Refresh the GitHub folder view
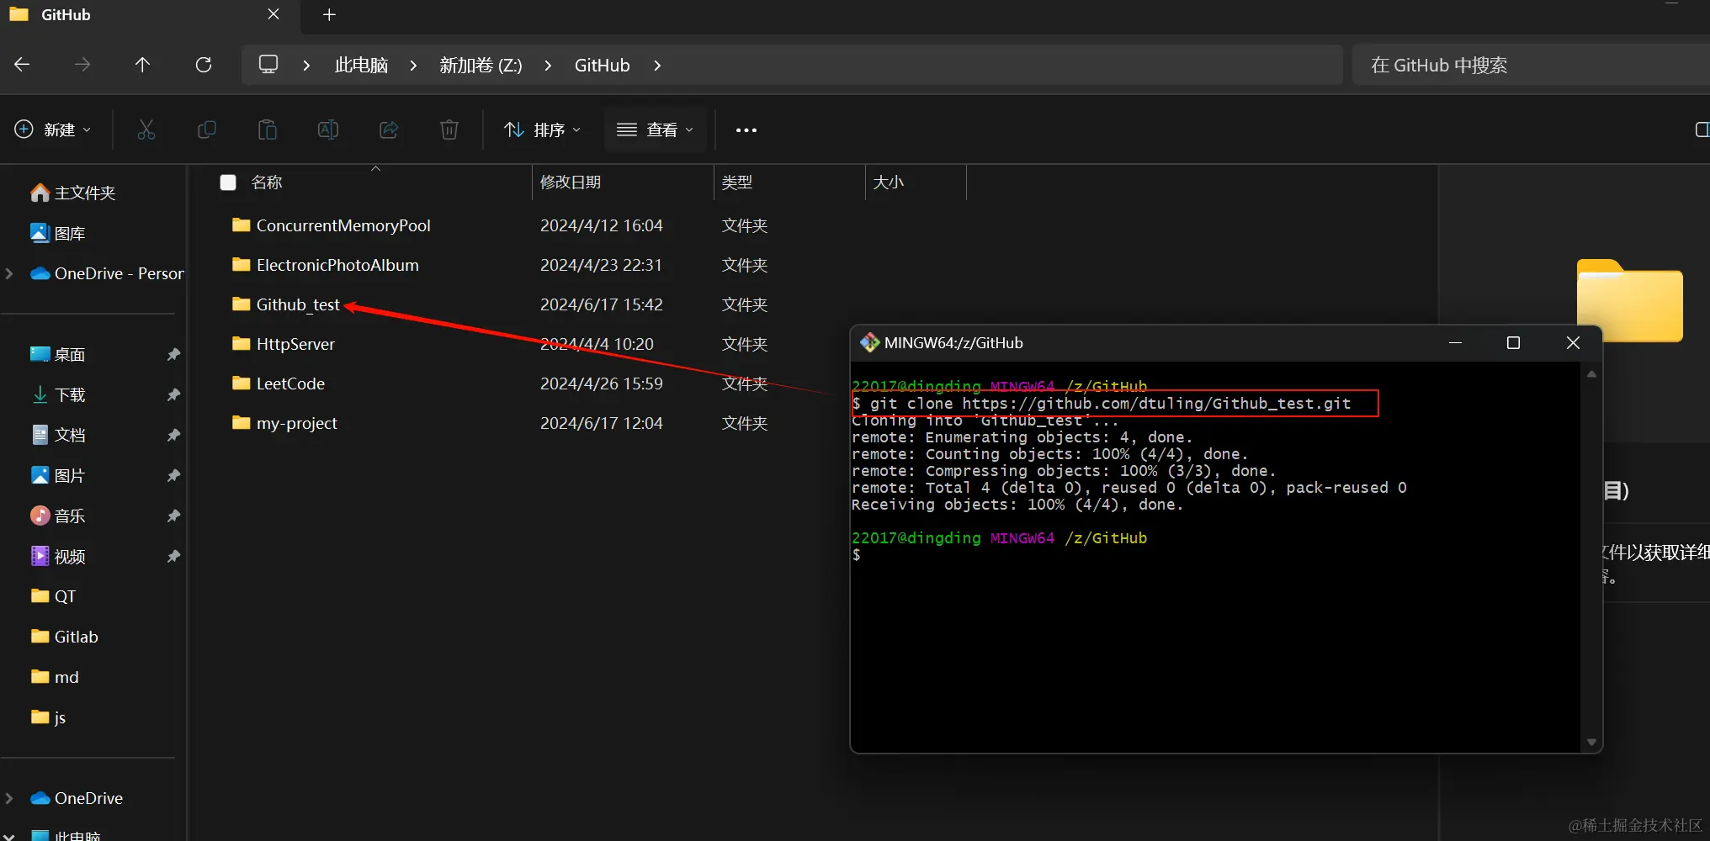1710x841 pixels. pos(204,65)
